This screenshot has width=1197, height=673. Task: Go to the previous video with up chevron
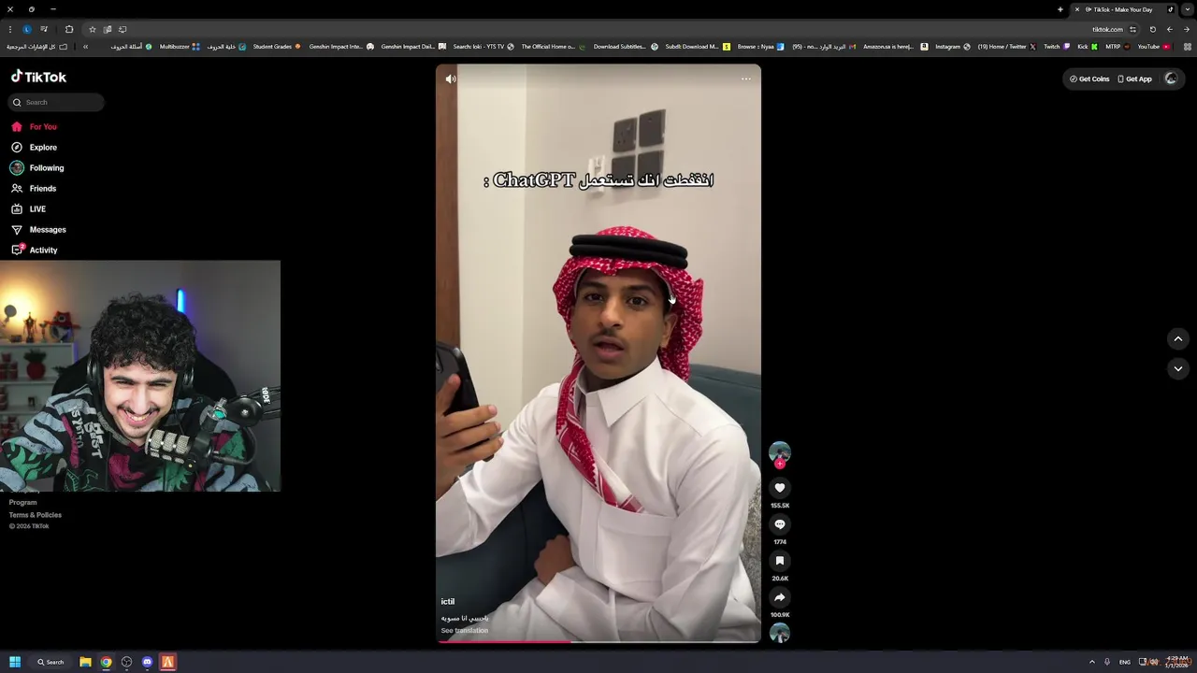point(1178,338)
